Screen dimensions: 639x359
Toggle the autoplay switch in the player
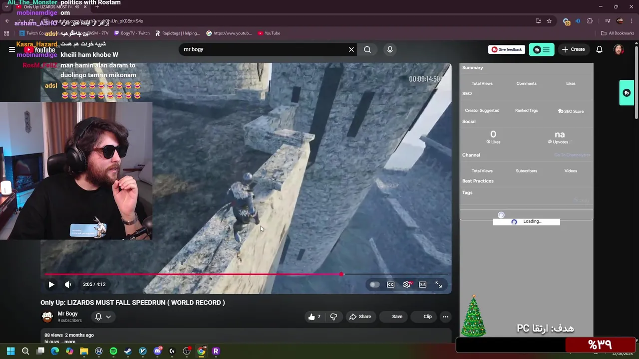coord(374,284)
